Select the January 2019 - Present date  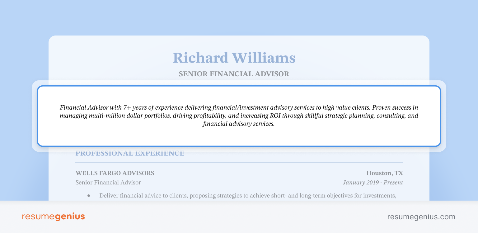tap(373, 183)
